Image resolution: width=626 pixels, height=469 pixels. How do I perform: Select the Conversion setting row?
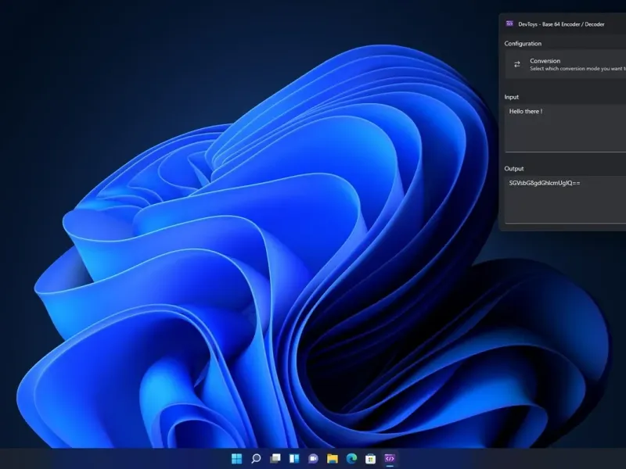pyautogui.click(x=565, y=64)
